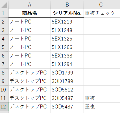This screenshot has height=113, width=120.
Task: Select row 7 header
Action: pyautogui.click(x=4, y=64)
